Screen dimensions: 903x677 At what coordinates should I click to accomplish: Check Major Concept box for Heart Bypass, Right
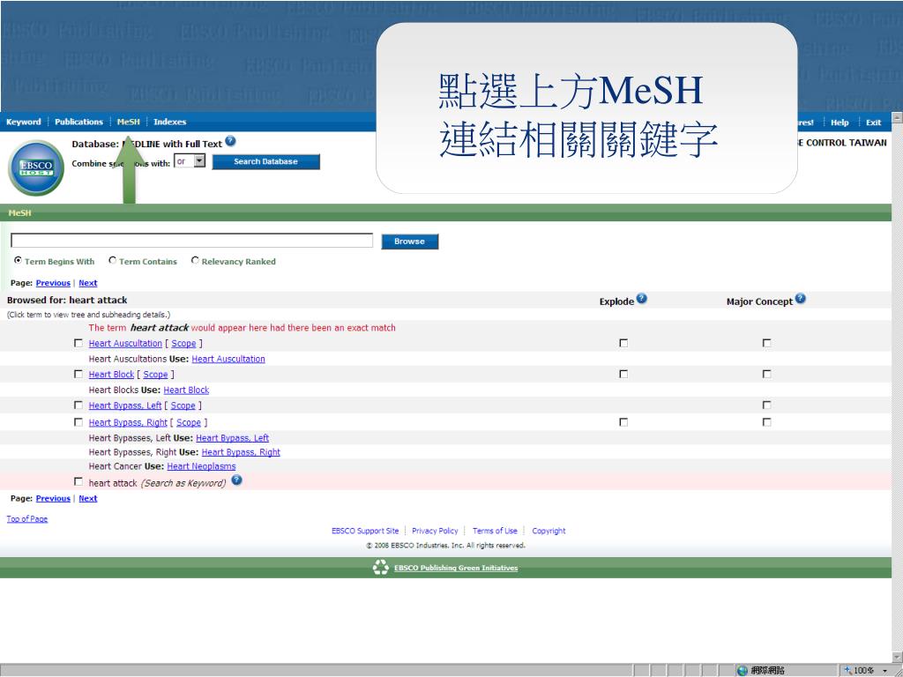coord(766,422)
